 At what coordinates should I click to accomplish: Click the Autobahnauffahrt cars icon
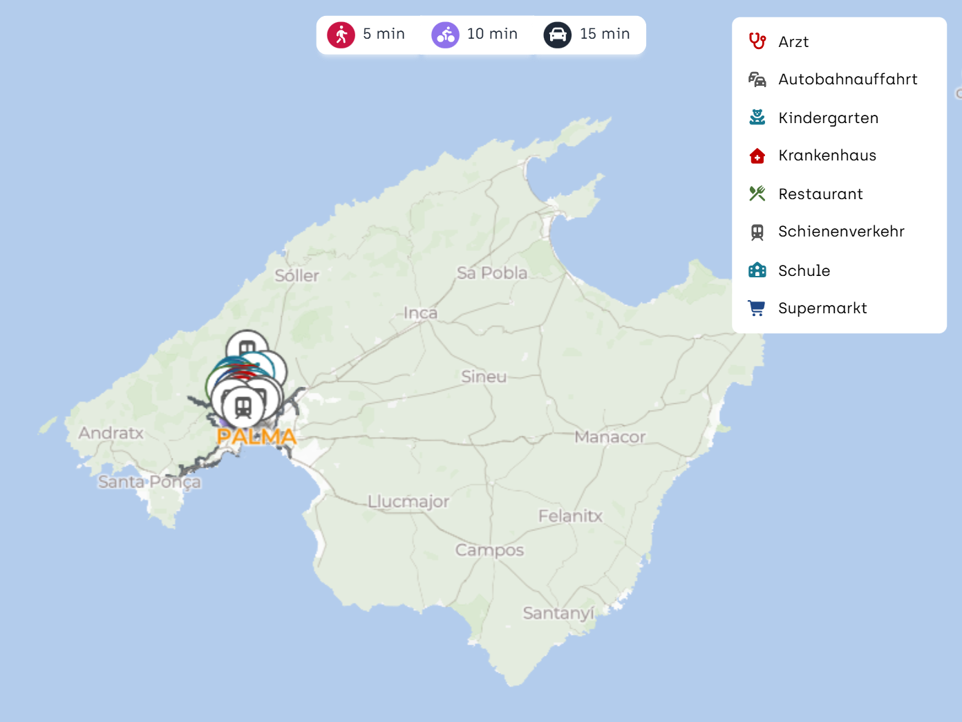click(757, 80)
